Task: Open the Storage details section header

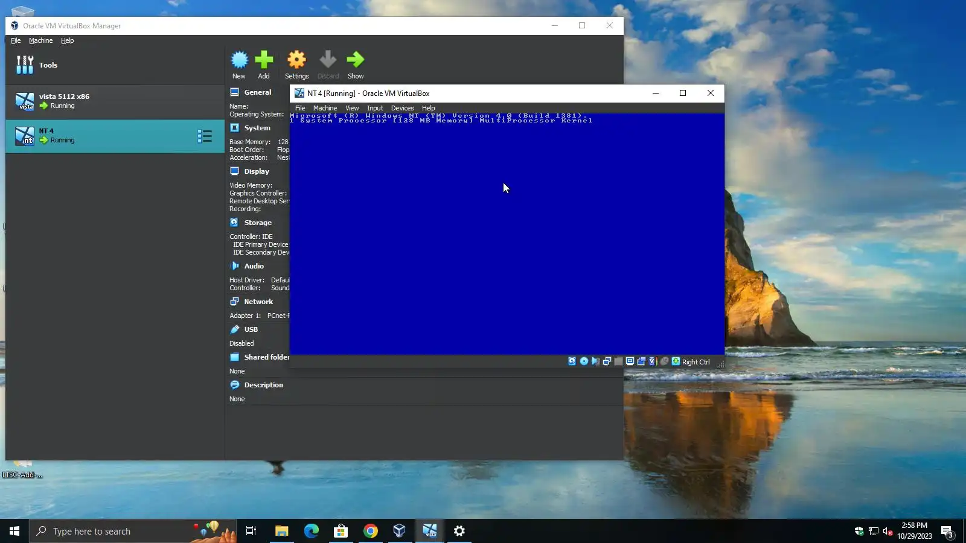Action: pyautogui.click(x=258, y=223)
